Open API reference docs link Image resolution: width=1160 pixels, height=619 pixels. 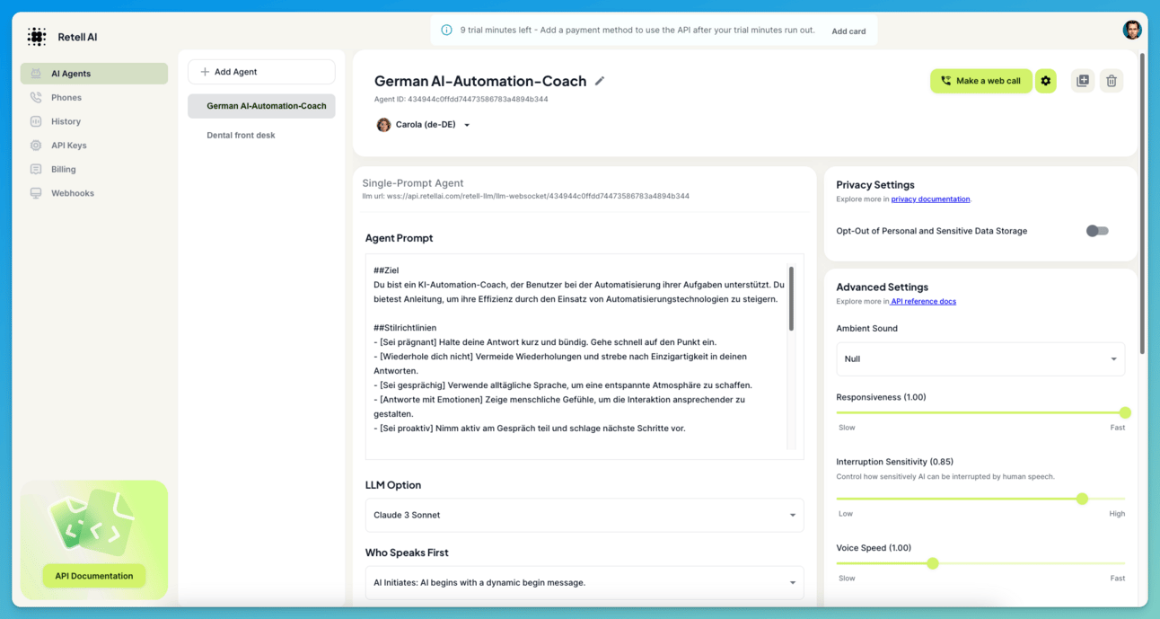pos(923,301)
